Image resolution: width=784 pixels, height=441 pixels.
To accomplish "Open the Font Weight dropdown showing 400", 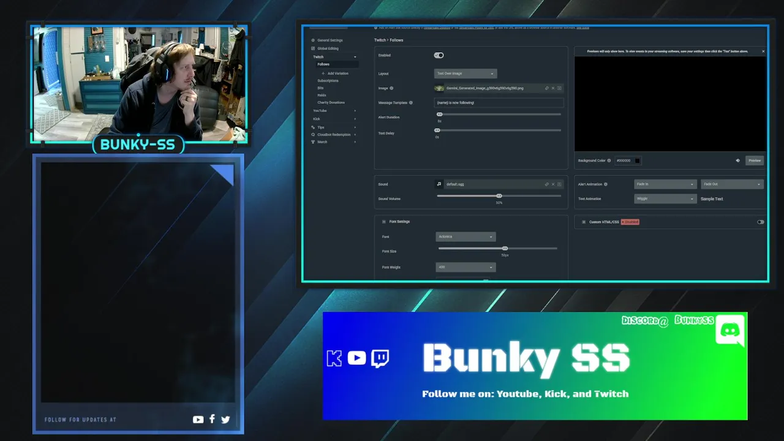I will [466, 267].
